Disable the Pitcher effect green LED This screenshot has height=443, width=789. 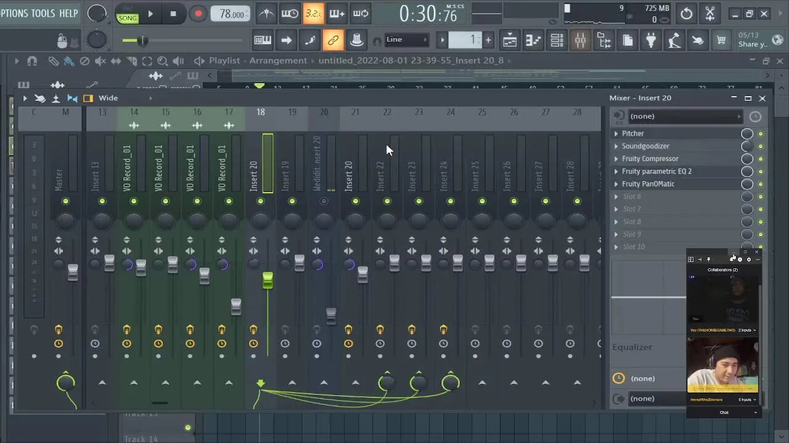[x=761, y=134]
